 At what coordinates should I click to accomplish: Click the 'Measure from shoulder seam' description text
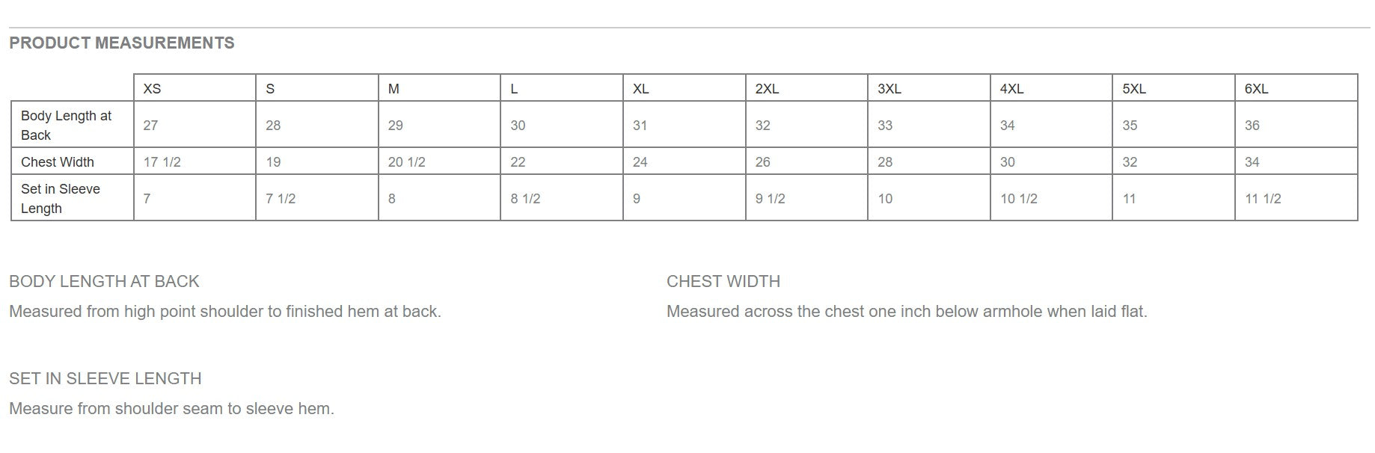pyautogui.click(x=171, y=408)
